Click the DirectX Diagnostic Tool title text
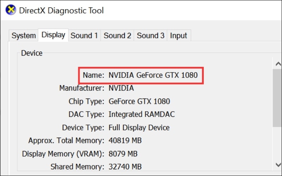Viewport: 282px width, 176px height. click(61, 11)
